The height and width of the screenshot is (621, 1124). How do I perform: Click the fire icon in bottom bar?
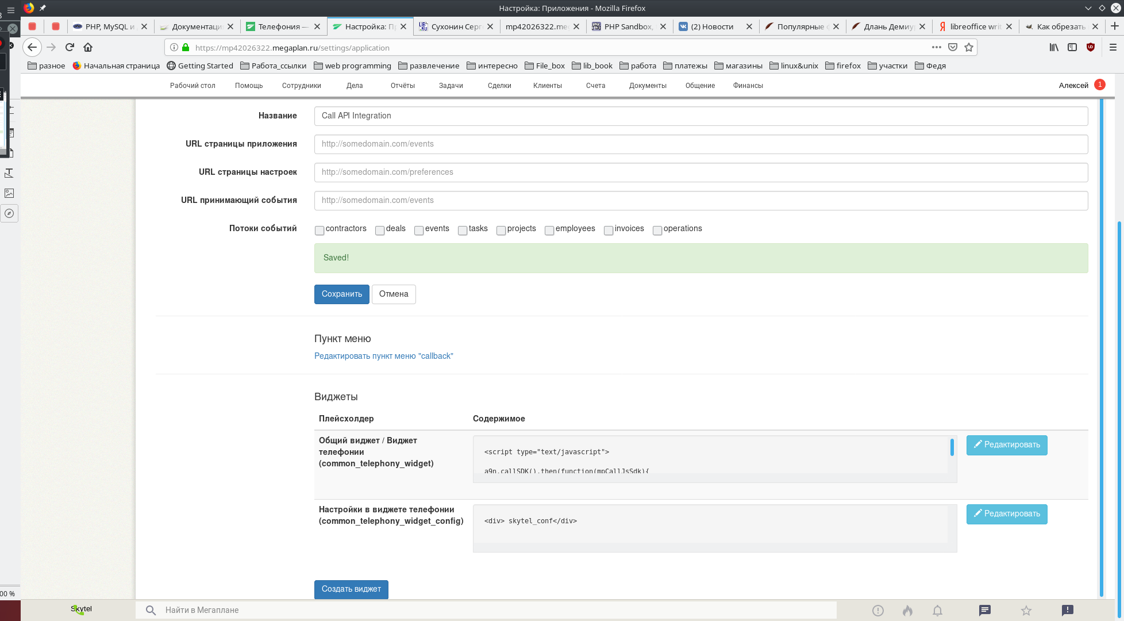tap(907, 611)
